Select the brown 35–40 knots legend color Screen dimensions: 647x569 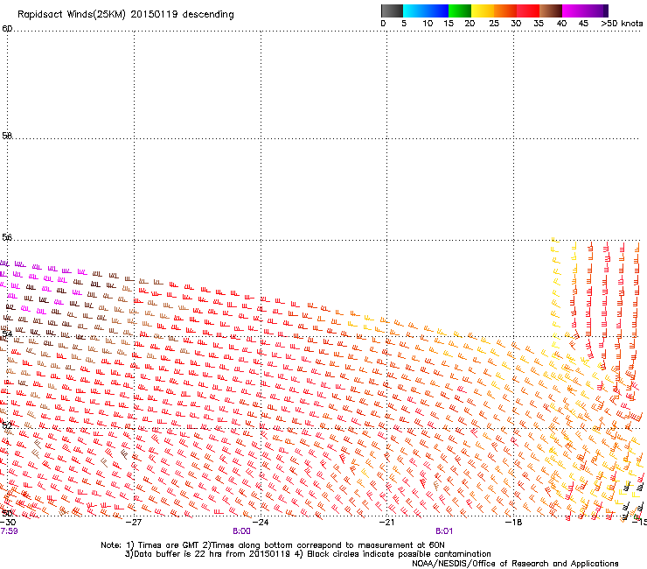[551, 11]
